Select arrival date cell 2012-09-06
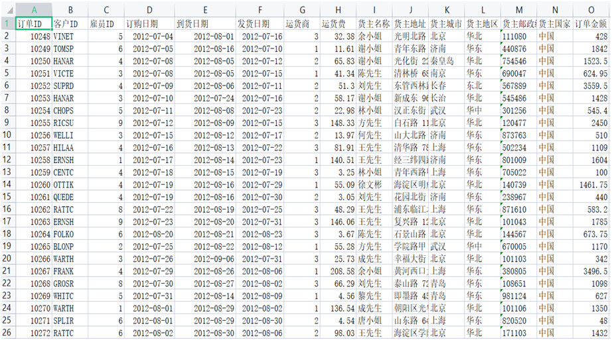The image size is (612, 340). (x=205, y=259)
